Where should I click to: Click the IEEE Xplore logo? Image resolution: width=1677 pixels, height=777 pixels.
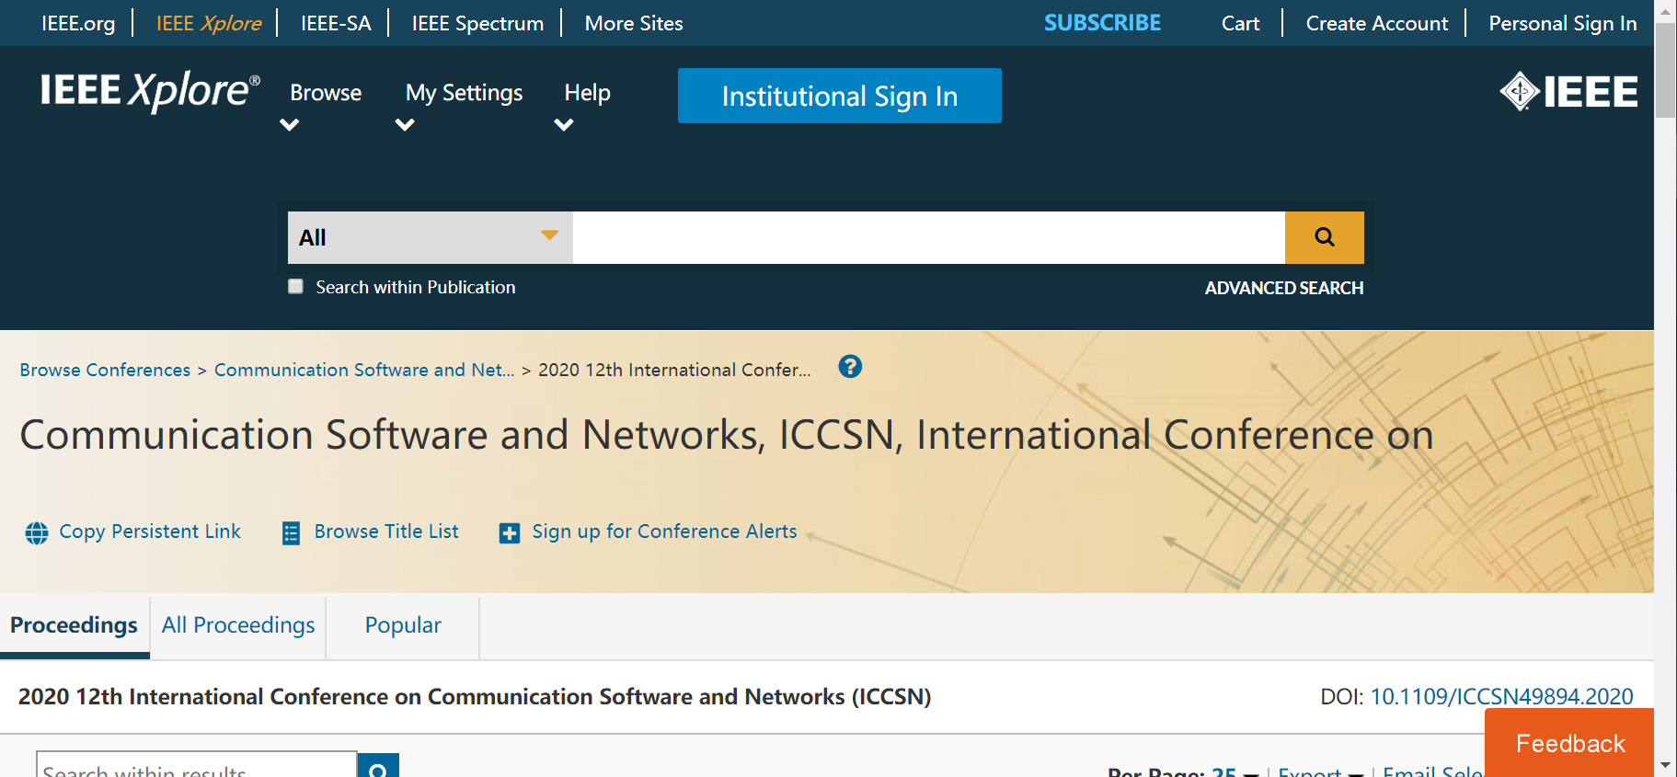tap(150, 91)
